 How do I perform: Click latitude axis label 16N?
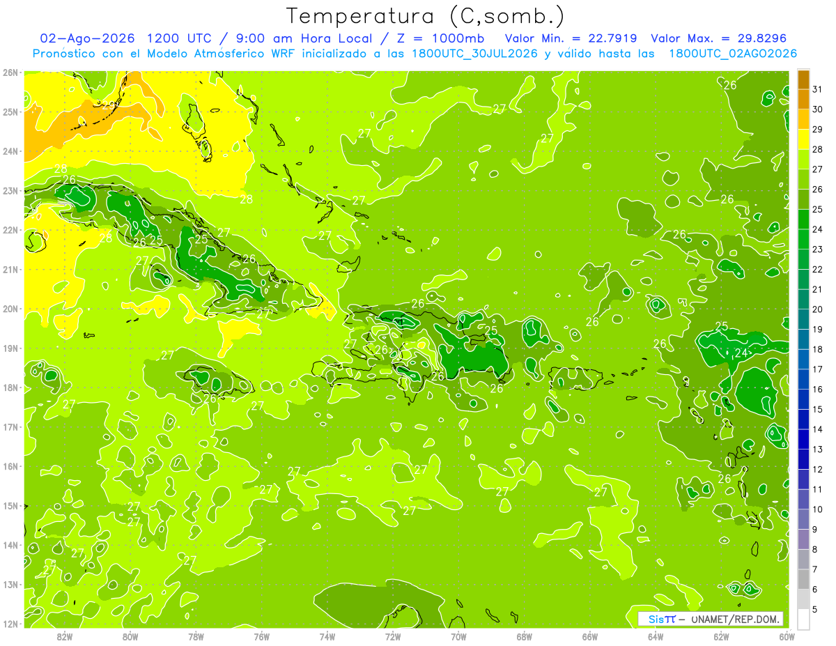point(10,466)
